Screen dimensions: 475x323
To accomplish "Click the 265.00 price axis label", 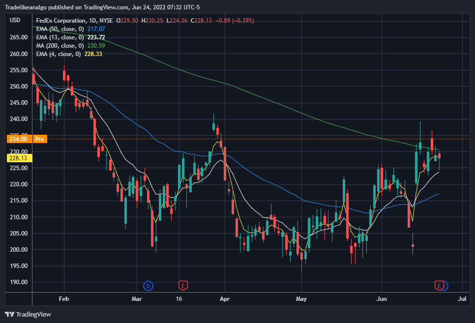I will click(x=19, y=37).
